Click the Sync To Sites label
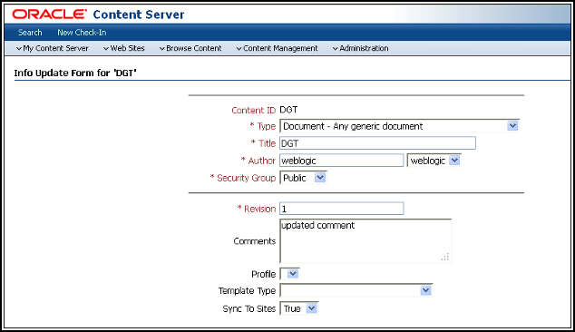Screen dimensions: 575x332 (x=249, y=309)
